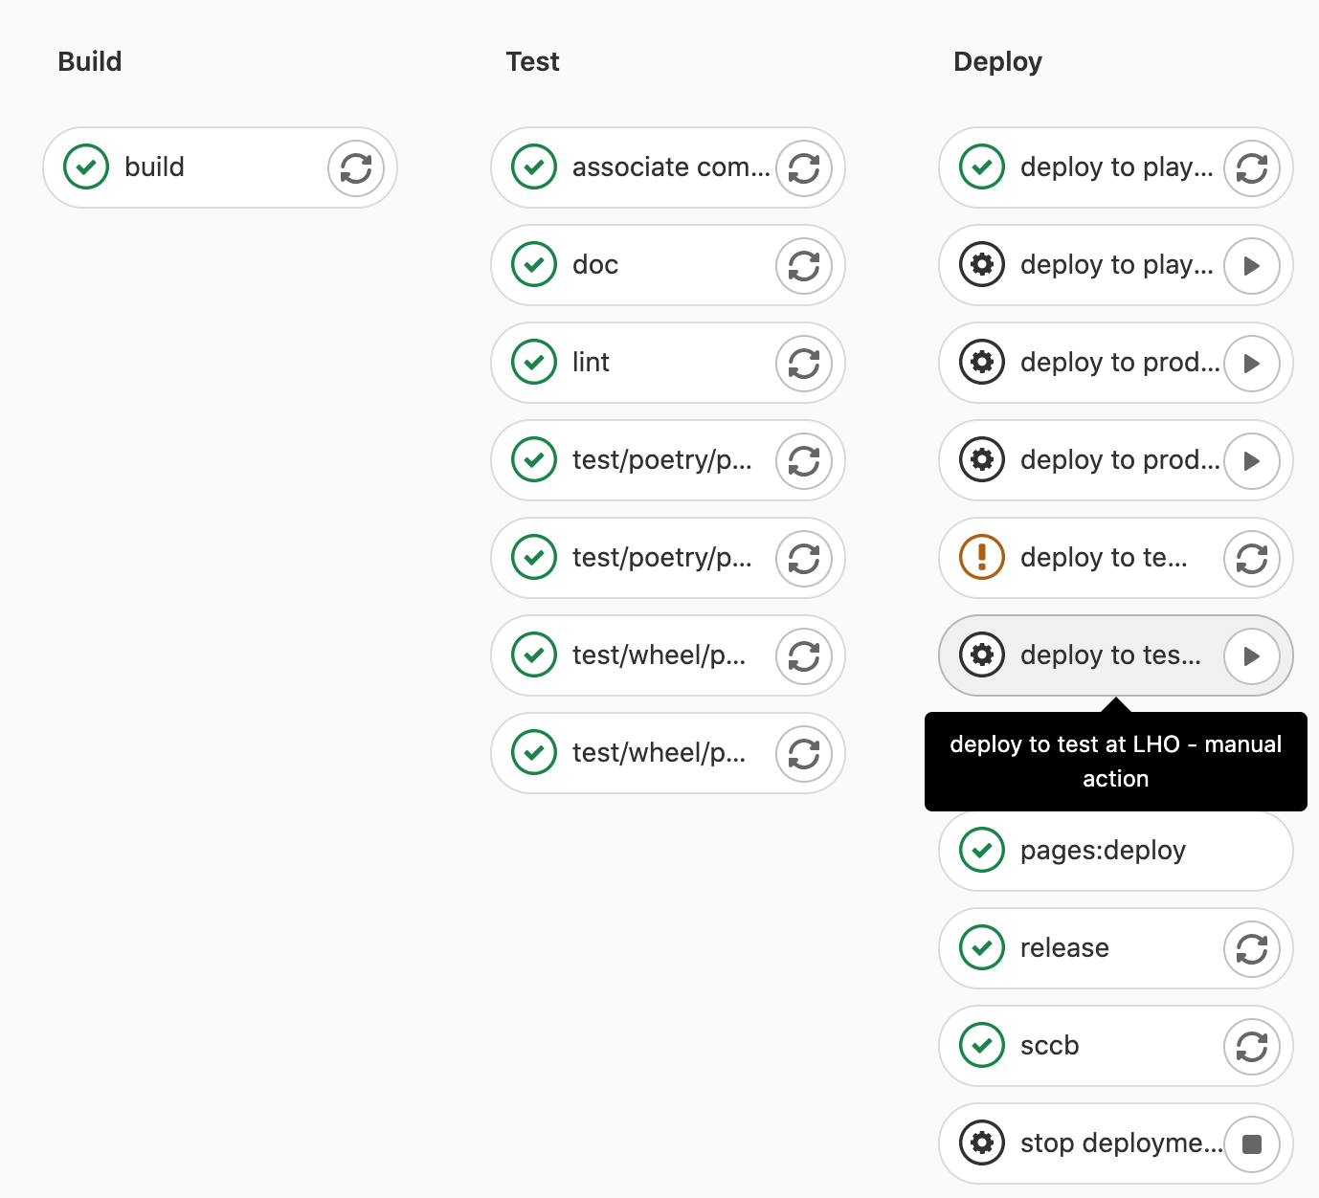This screenshot has height=1198, width=1319.
Task: Click the stop deployme... gear status icon
Action: click(982, 1143)
